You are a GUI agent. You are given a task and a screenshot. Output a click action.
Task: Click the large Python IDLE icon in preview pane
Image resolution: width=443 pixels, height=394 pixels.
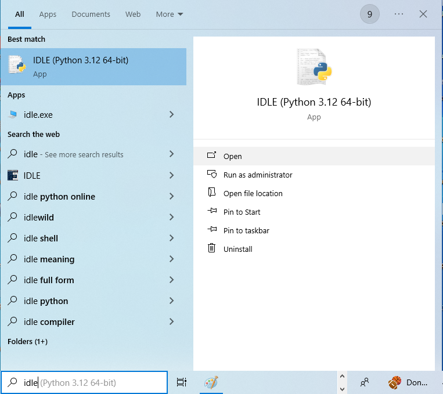click(x=314, y=67)
